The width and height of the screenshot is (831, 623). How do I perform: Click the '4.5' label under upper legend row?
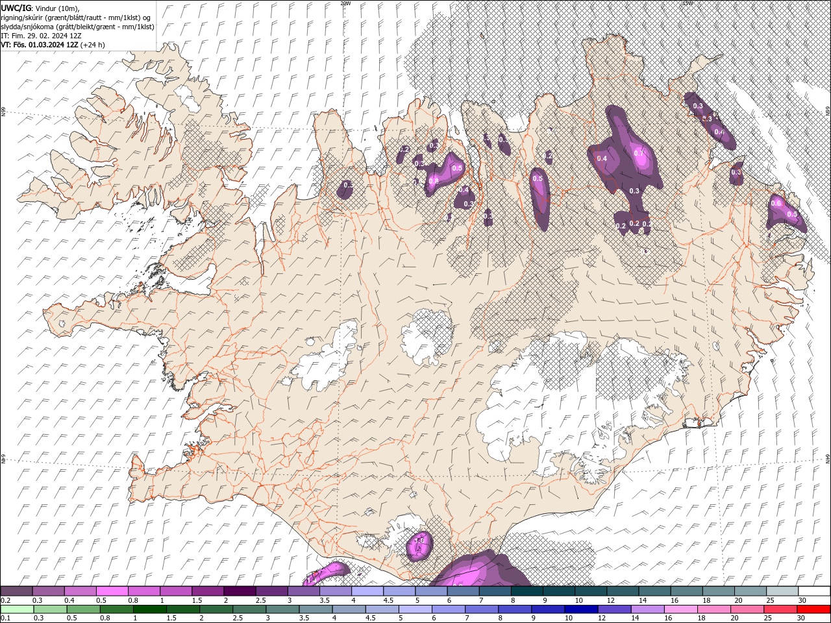(388, 600)
